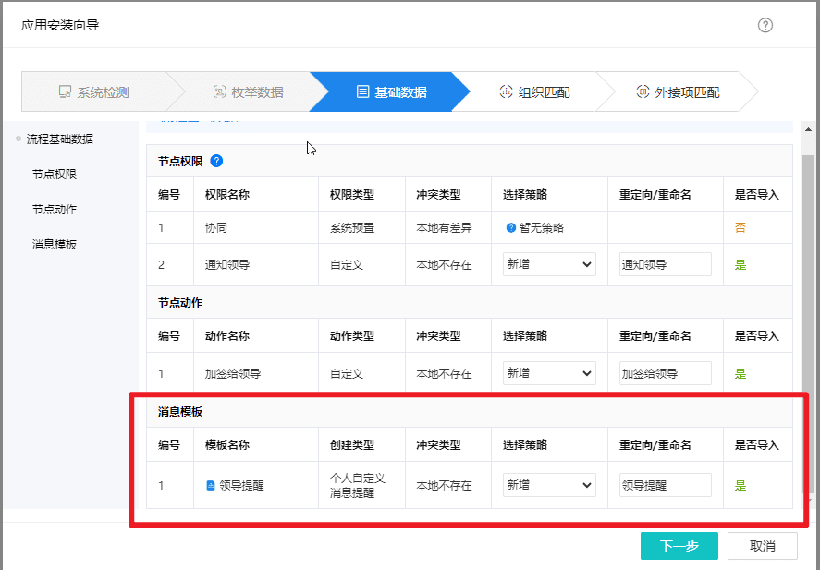Go to the 外接项匹配 wizard step
The height and width of the screenshot is (570, 820).
[678, 92]
